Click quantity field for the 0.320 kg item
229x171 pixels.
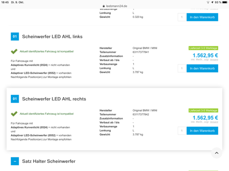point(182,17)
